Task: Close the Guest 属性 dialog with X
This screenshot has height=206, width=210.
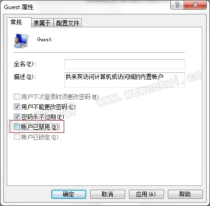Action: coord(195,5)
